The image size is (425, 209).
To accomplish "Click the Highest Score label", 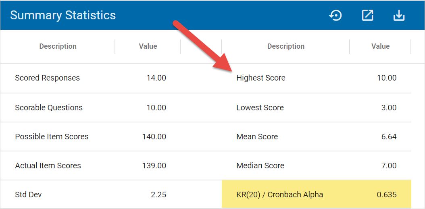I will tap(260, 78).
